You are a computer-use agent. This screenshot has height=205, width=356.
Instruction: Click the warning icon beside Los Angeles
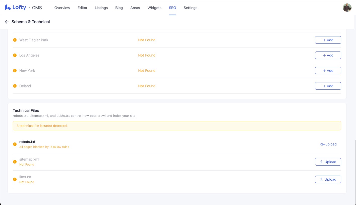coord(15,55)
